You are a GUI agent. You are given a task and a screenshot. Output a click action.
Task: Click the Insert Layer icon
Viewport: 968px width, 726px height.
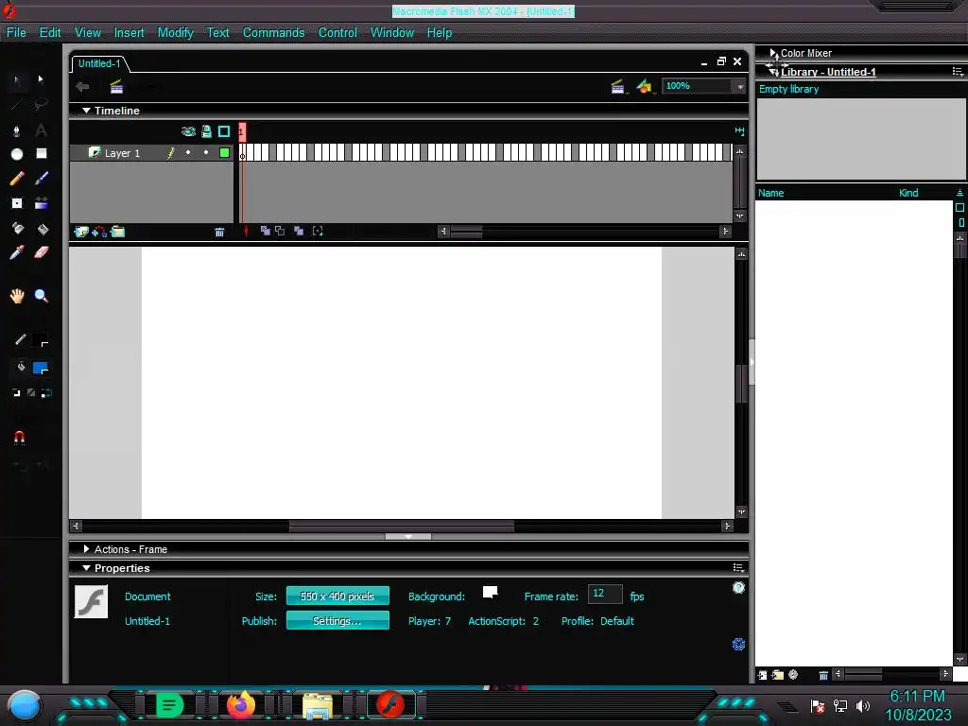pyautogui.click(x=81, y=232)
